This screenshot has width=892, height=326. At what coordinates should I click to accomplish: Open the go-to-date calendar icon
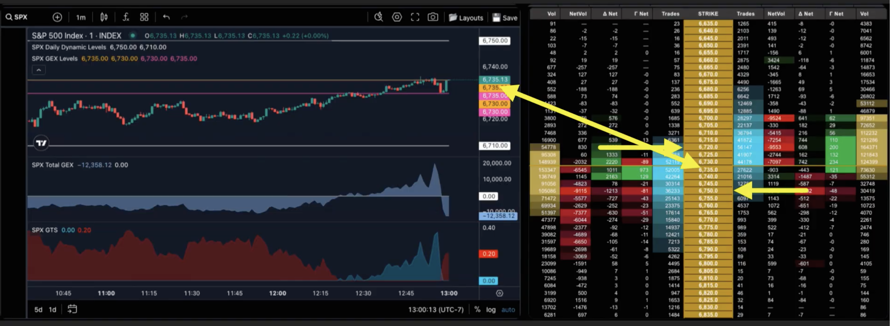click(72, 309)
